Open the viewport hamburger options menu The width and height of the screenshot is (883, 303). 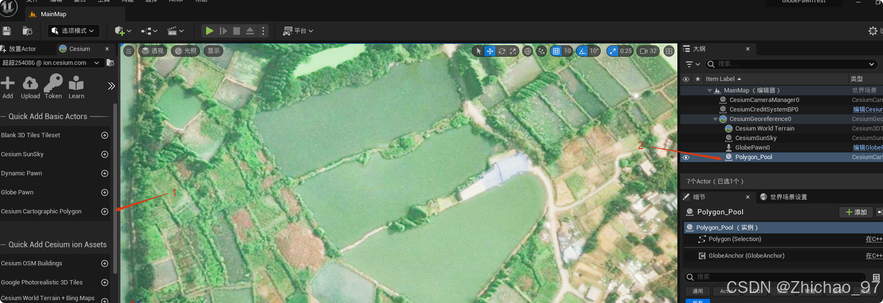[x=129, y=51]
